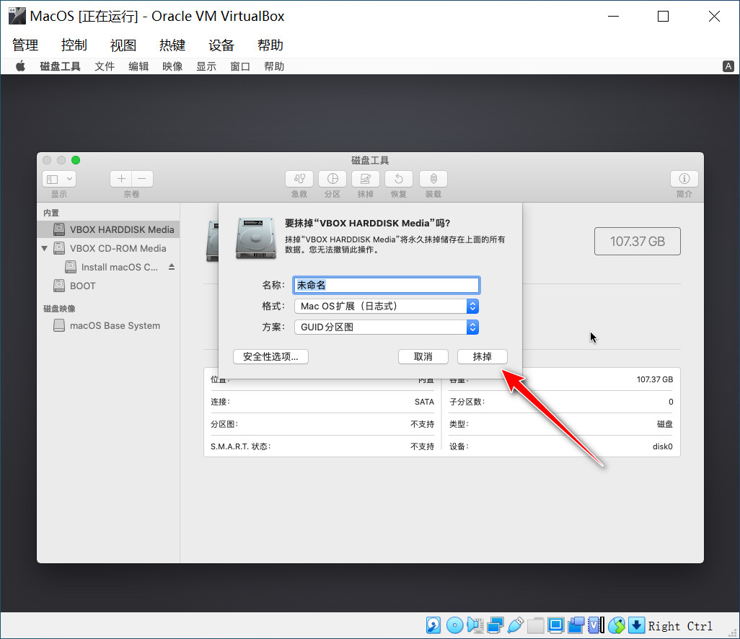
Task: Click the USB devices status icon
Action: 516,625
